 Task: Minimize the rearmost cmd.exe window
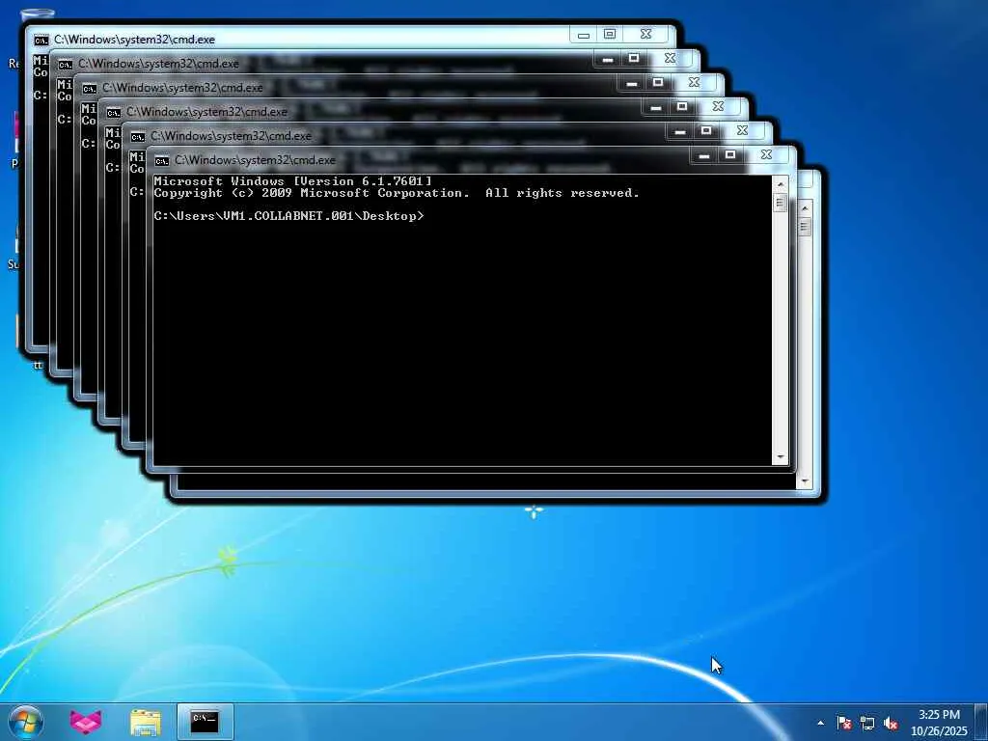tap(584, 35)
